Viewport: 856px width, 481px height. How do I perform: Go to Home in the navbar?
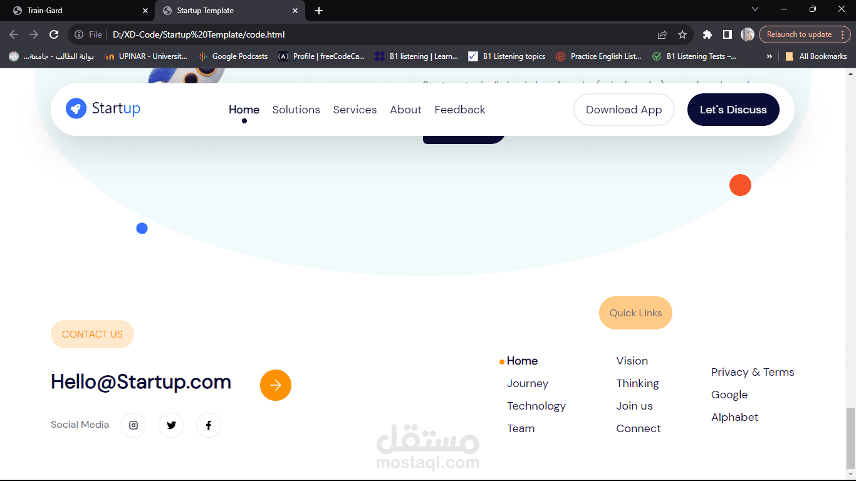[x=244, y=110]
